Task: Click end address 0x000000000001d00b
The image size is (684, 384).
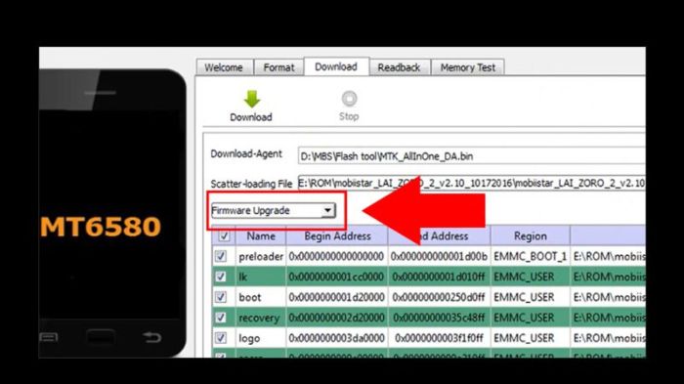Action: [439, 257]
